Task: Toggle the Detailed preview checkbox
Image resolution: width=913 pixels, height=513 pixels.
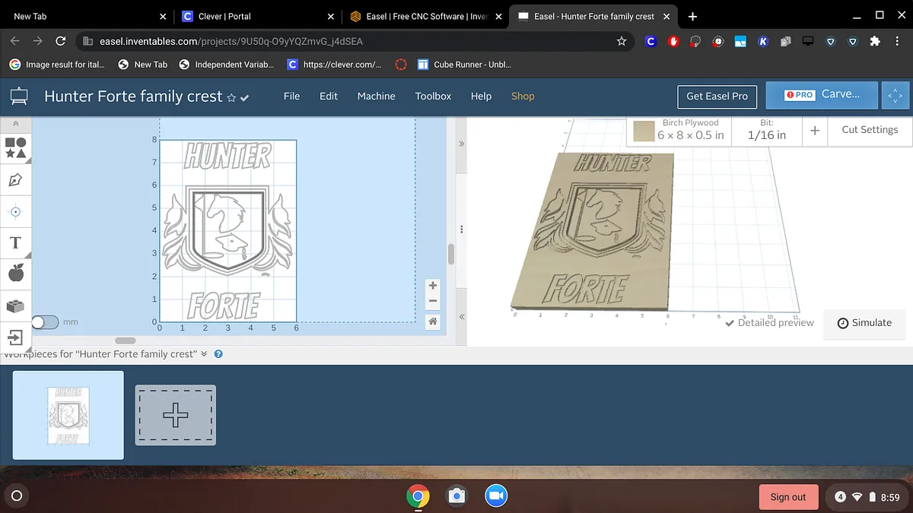Action: point(769,323)
